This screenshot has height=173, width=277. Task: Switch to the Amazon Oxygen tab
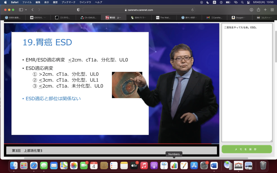point(239,18)
